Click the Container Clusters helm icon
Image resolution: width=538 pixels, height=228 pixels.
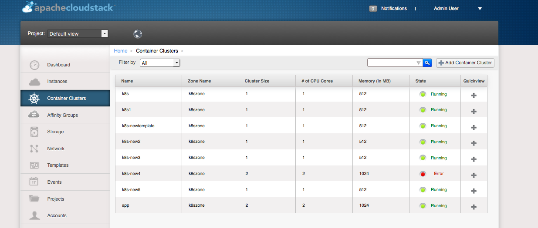[x=34, y=98]
